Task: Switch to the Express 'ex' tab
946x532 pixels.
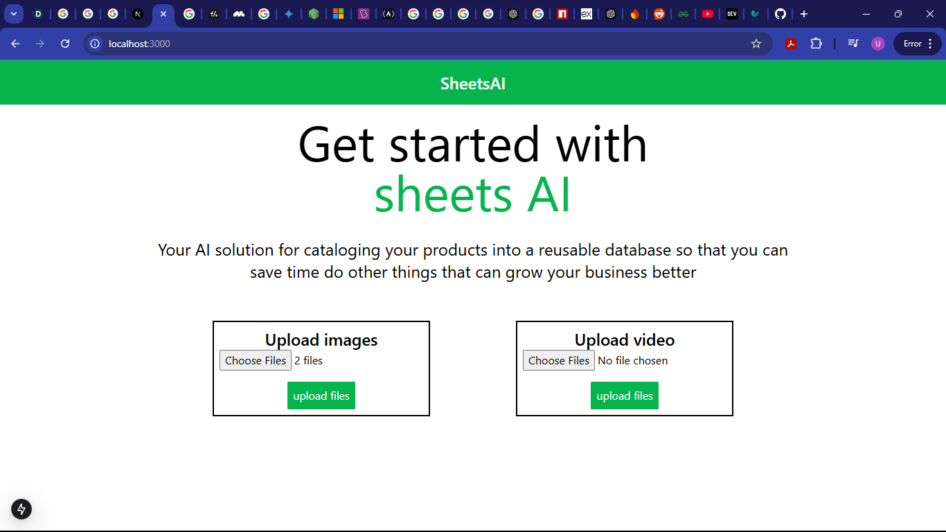Action: (587, 14)
